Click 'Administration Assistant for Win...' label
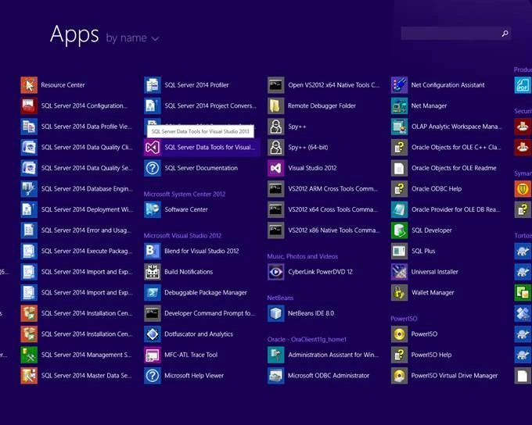 (x=333, y=355)
